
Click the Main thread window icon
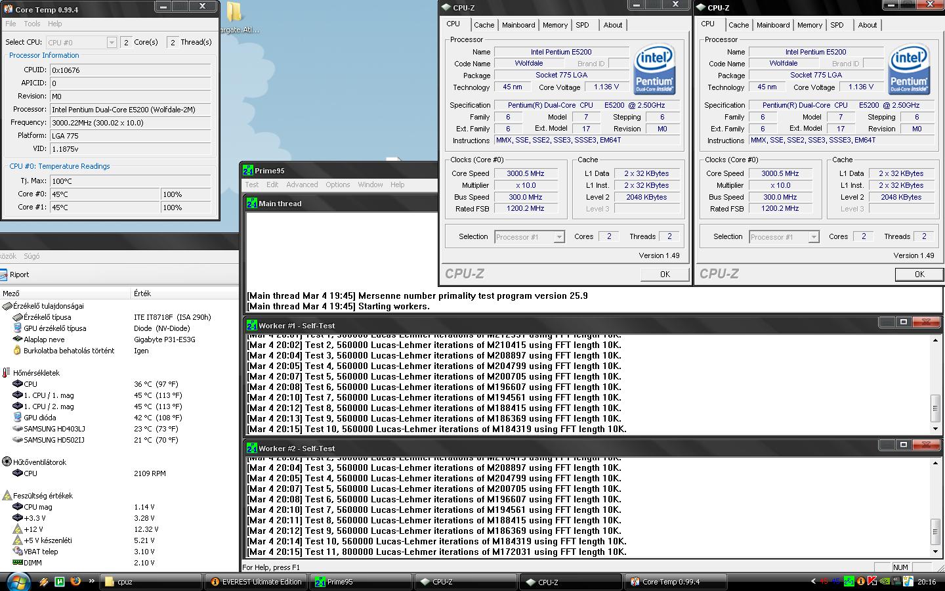[252, 204]
